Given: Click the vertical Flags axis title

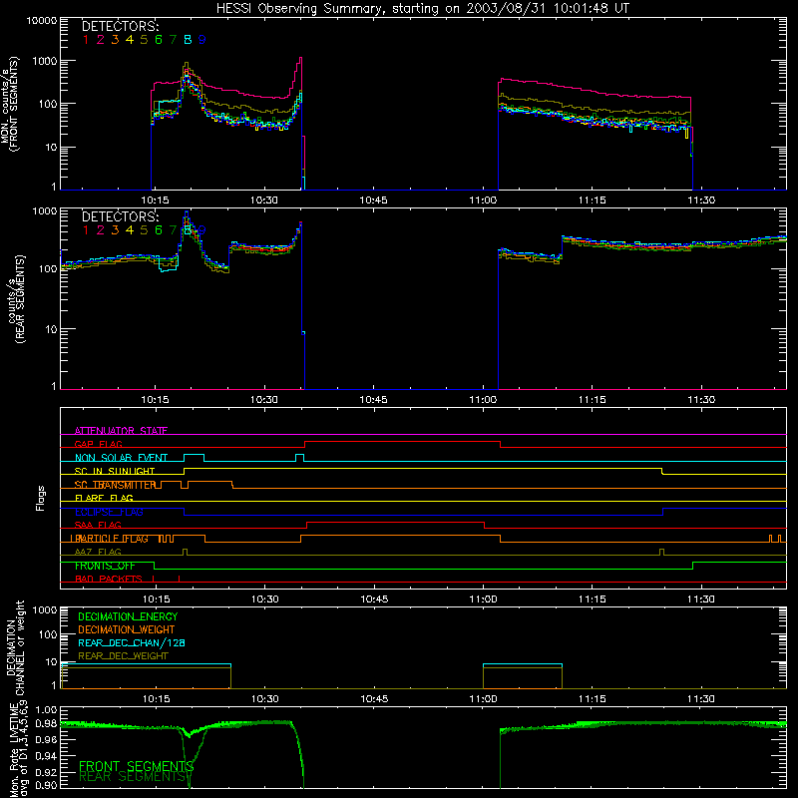Looking at the screenshot, I should pos(41,498).
